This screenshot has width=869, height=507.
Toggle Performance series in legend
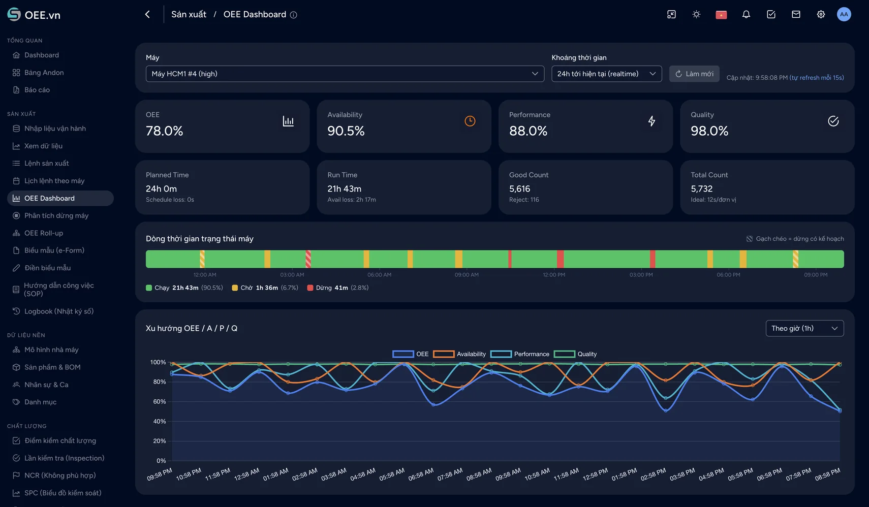520,354
